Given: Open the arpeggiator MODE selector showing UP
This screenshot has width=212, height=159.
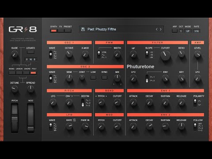Looking at the screenshot, I should (x=188, y=31).
